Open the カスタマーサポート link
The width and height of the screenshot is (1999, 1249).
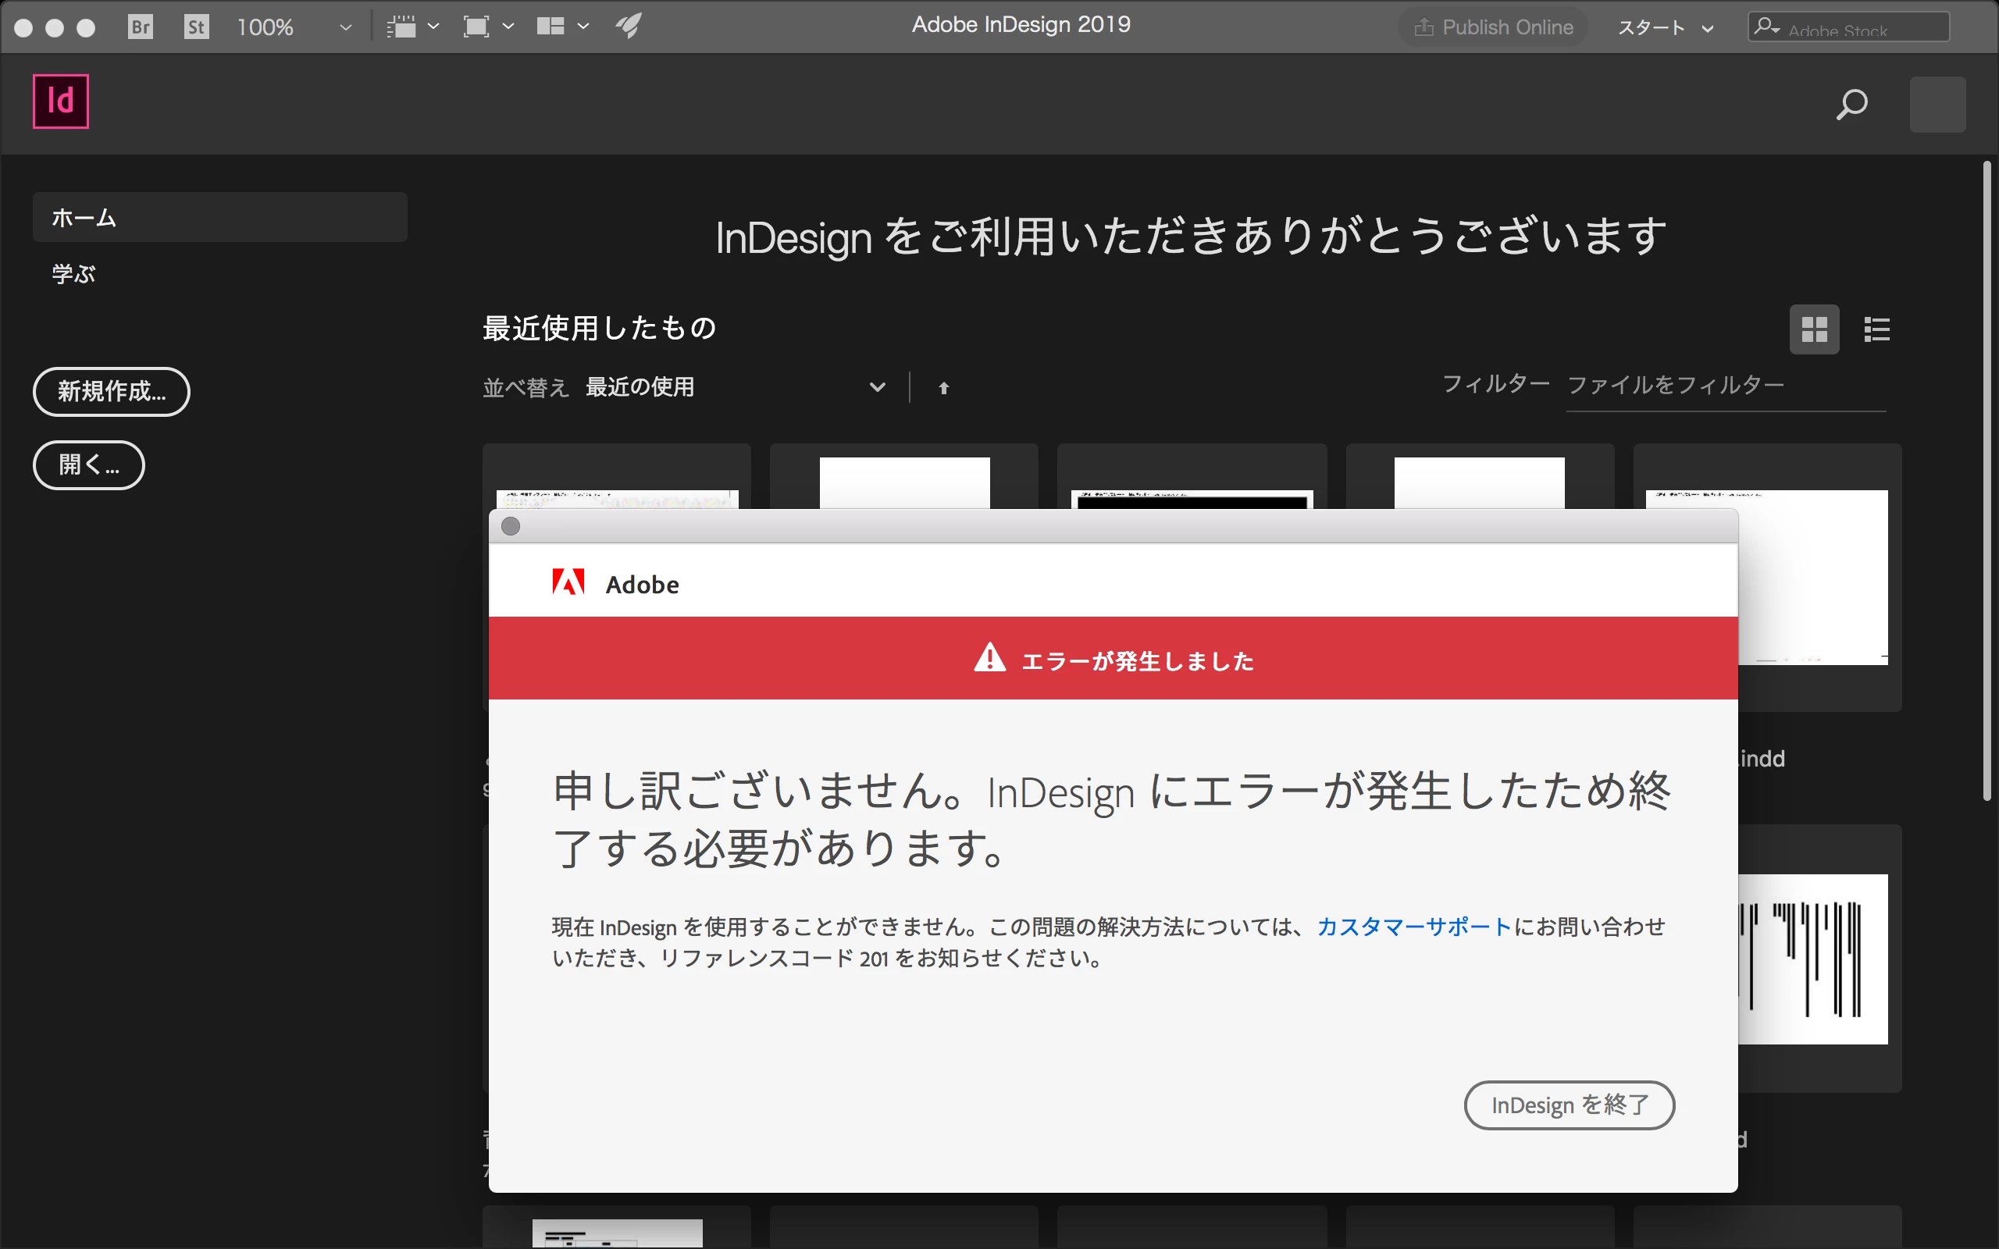click(x=1413, y=927)
